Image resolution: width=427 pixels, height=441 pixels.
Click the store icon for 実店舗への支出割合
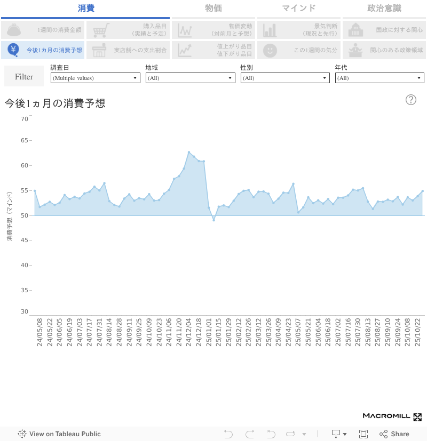pos(99,50)
